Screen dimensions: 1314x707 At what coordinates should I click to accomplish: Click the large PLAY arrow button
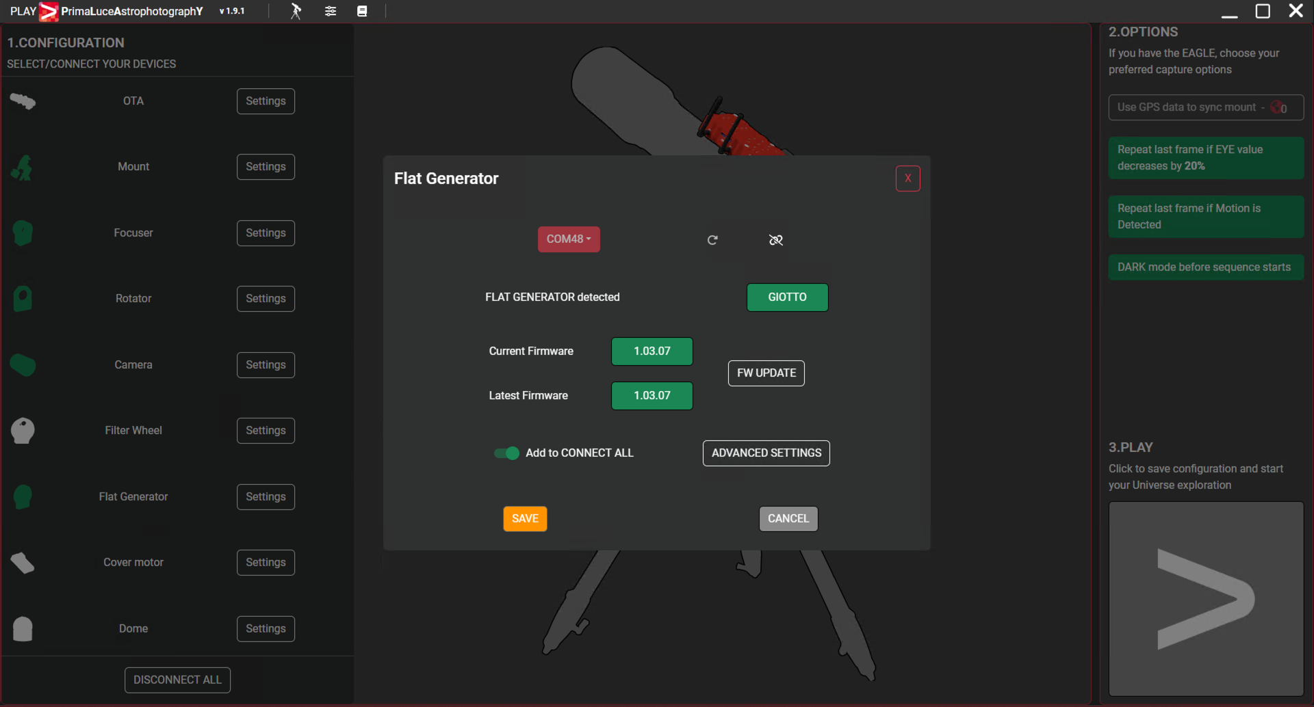(x=1206, y=599)
